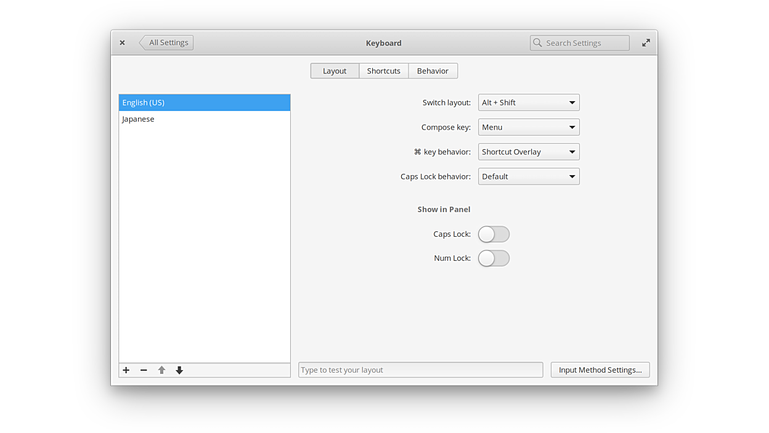Open the Switch layout dropdown
This screenshot has width=769, height=433.
(529, 102)
